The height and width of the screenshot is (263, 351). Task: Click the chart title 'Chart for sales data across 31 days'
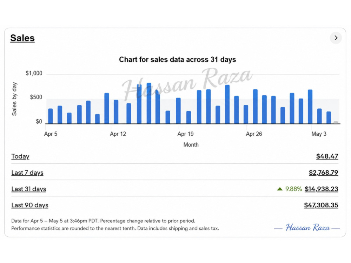[177, 60]
